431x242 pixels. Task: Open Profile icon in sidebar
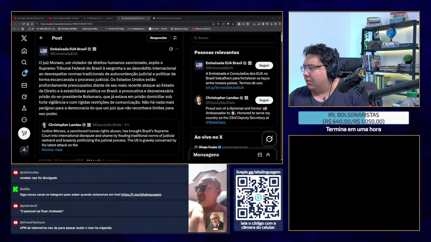24,108
